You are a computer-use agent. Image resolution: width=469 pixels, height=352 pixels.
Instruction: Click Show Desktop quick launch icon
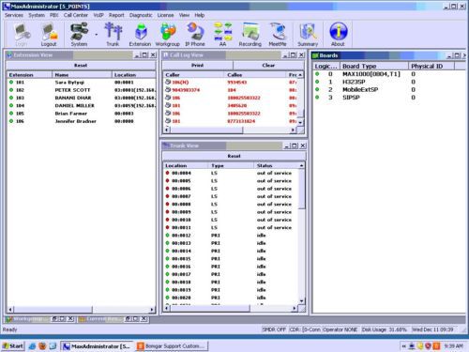click(53, 346)
